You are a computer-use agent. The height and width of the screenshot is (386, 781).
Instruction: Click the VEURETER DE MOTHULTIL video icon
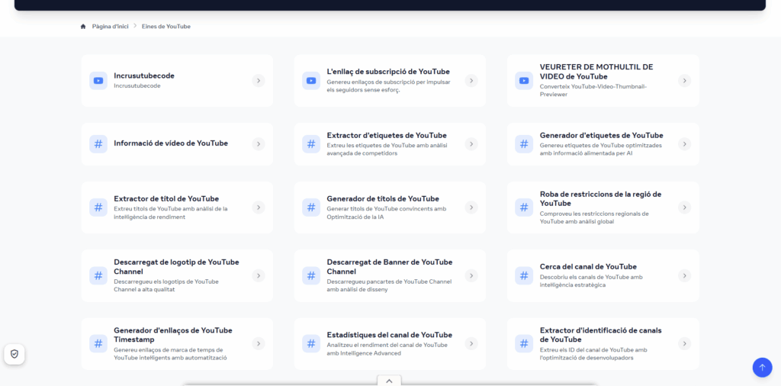coord(524,81)
